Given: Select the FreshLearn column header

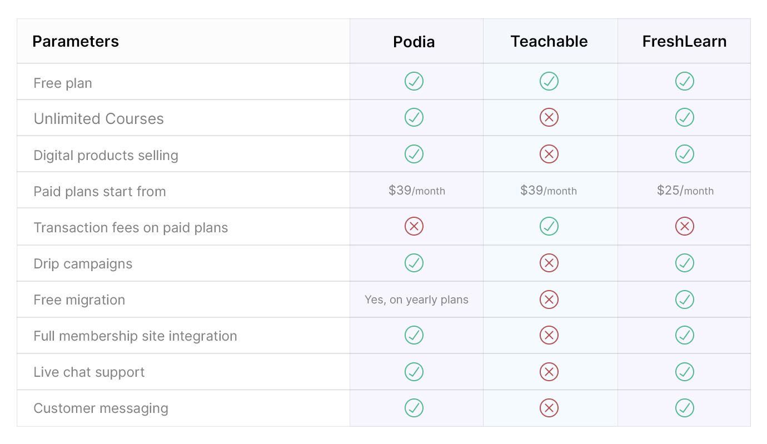Looking at the screenshot, I should (684, 42).
